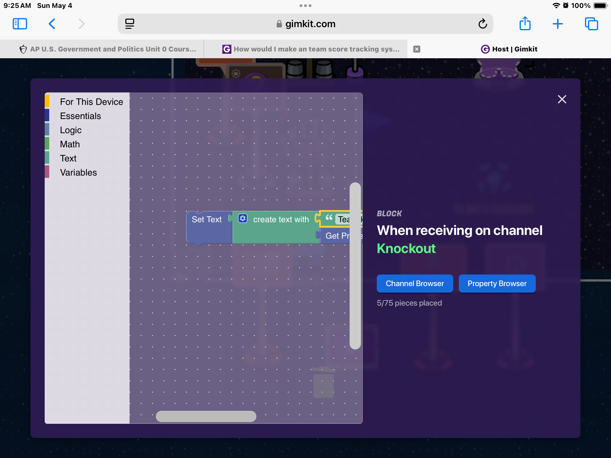The height and width of the screenshot is (458, 611).
Task: Switch to AP U.S. Government tab
Action: pos(107,49)
